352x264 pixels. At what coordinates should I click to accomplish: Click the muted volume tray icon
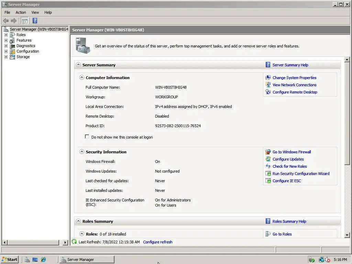(x=328, y=260)
